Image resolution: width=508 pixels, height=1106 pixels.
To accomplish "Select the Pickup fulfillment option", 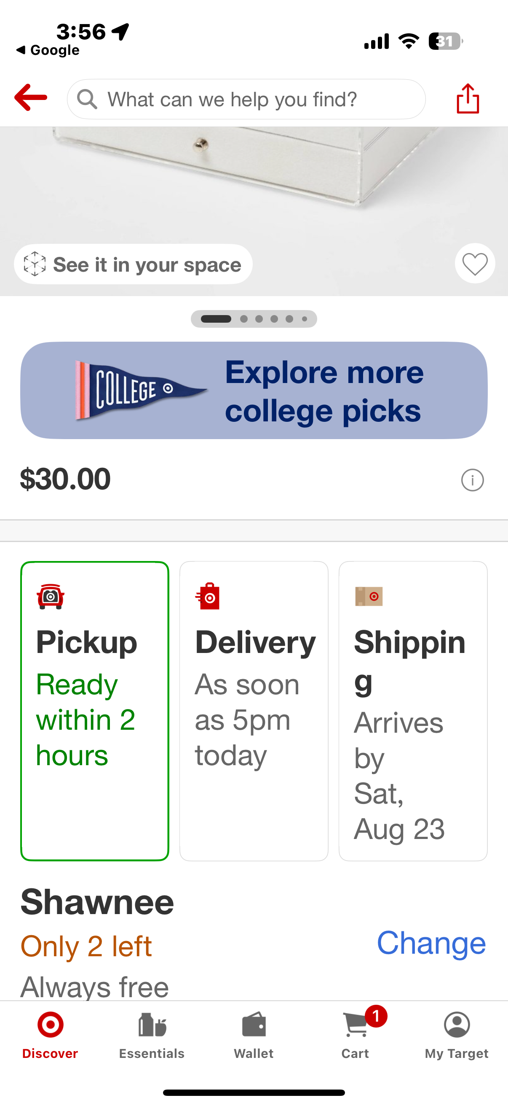I will (95, 711).
